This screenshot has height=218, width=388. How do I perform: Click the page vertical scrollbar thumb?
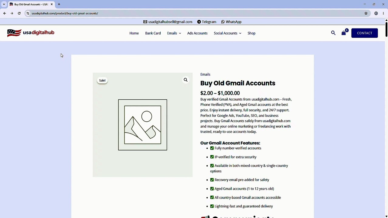386,29
